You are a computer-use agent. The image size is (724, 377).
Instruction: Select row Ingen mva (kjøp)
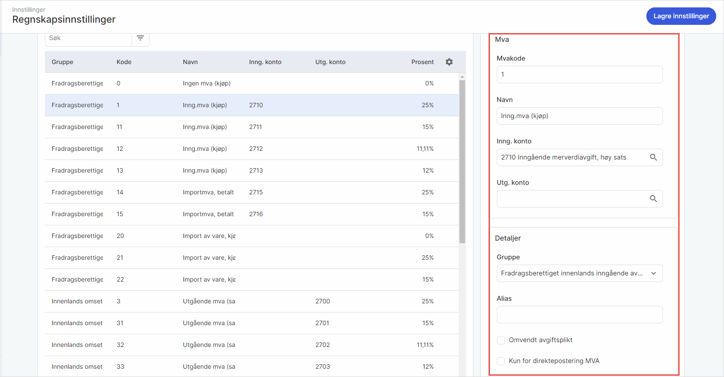click(x=252, y=83)
